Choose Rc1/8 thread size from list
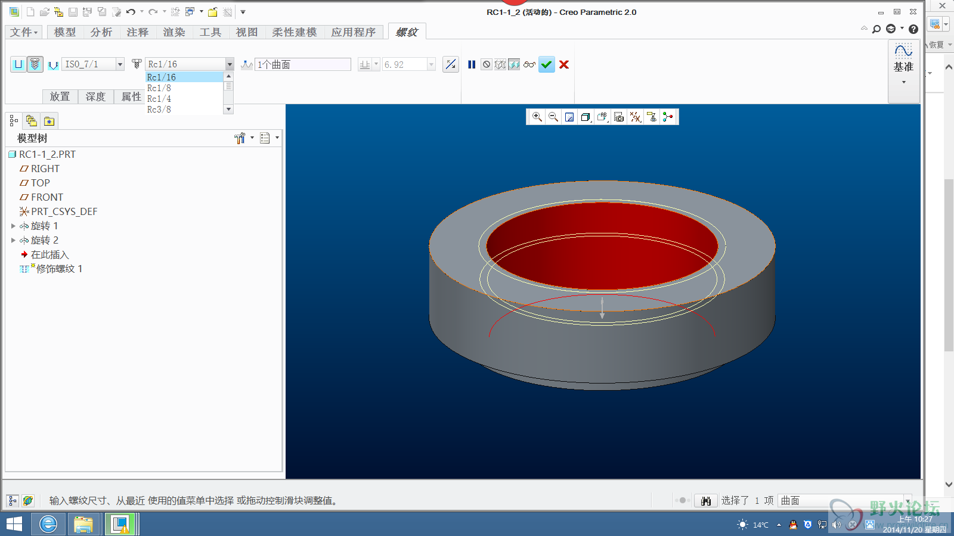The width and height of the screenshot is (954, 536). click(x=184, y=88)
